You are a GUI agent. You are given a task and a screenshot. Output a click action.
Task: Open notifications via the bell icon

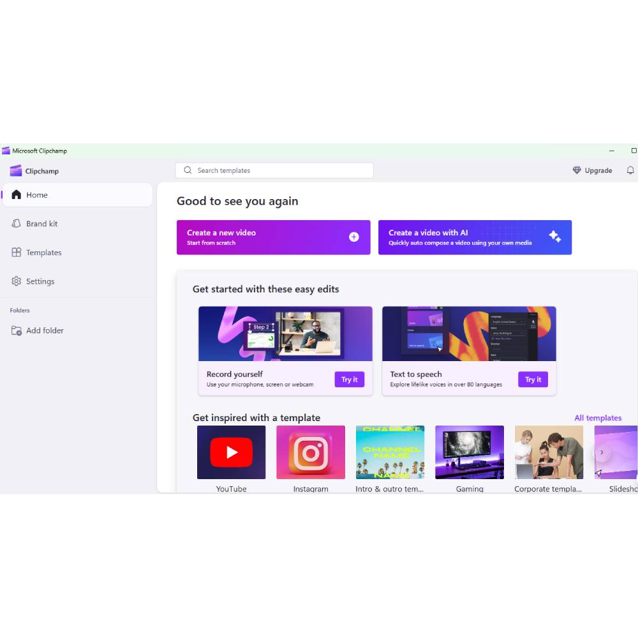(x=630, y=170)
